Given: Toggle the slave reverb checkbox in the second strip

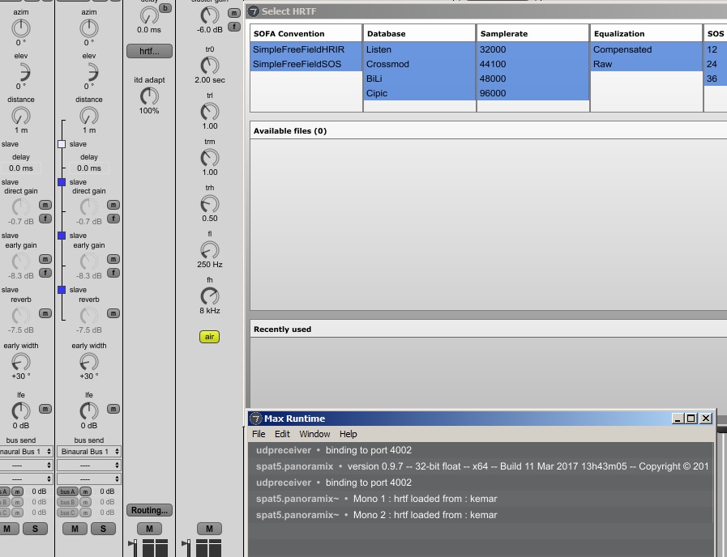Looking at the screenshot, I should (x=62, y=290).
